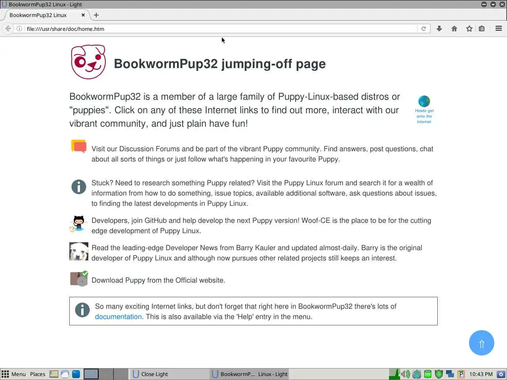This screenshot has height=380, width=507.
Task: Click the info icon beside 'Stuck?' paragraph
Action: [79, 186]
